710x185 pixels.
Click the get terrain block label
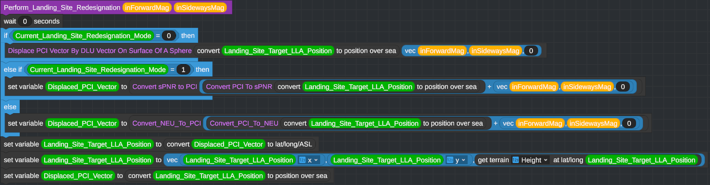(x=493, y=160)
